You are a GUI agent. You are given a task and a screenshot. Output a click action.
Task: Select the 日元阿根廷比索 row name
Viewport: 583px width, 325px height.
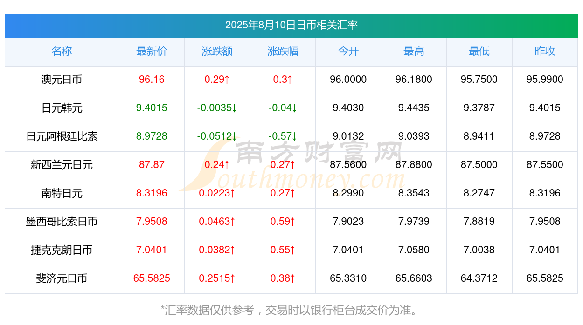pos(62,136)
